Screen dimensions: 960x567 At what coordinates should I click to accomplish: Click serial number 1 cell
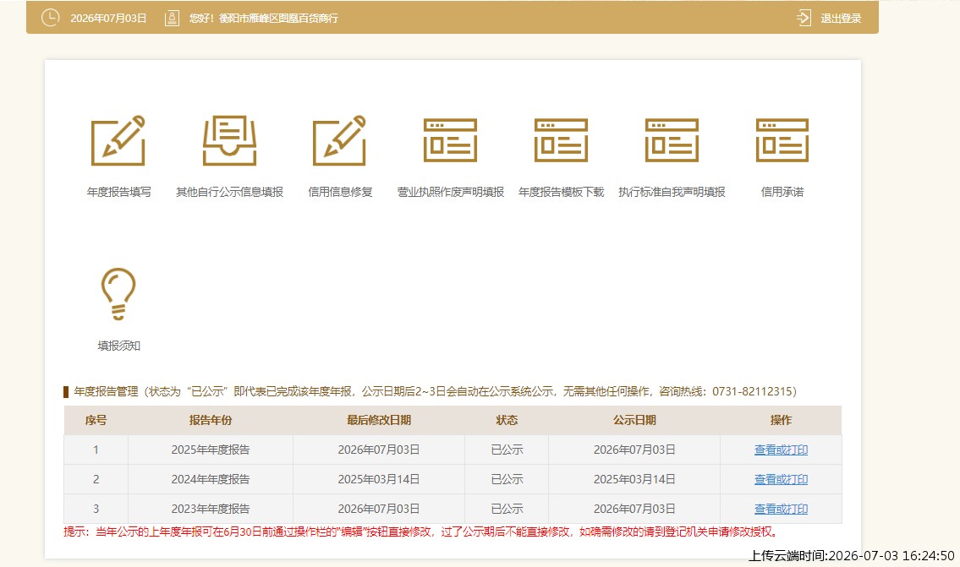click(96, 450)
